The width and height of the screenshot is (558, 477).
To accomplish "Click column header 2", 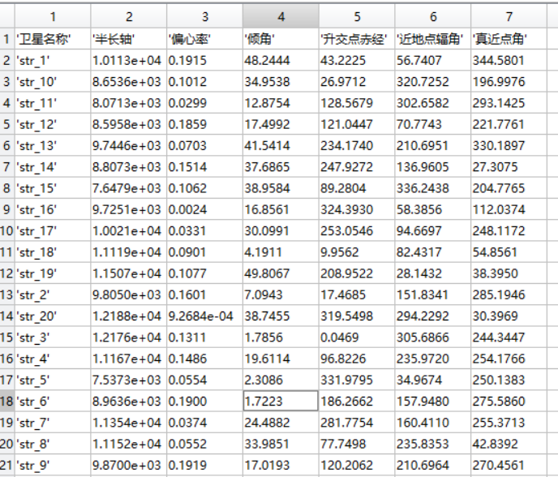I will point(129,16).
